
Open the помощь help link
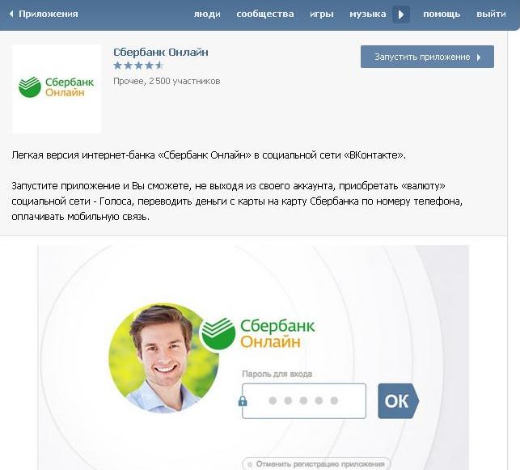(442, 14)
